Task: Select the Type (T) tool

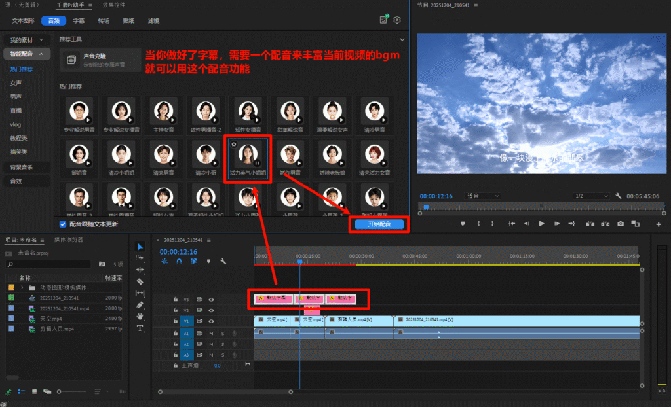Action: pos(140,328)
